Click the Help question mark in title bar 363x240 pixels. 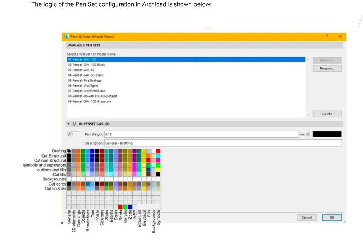327,36
